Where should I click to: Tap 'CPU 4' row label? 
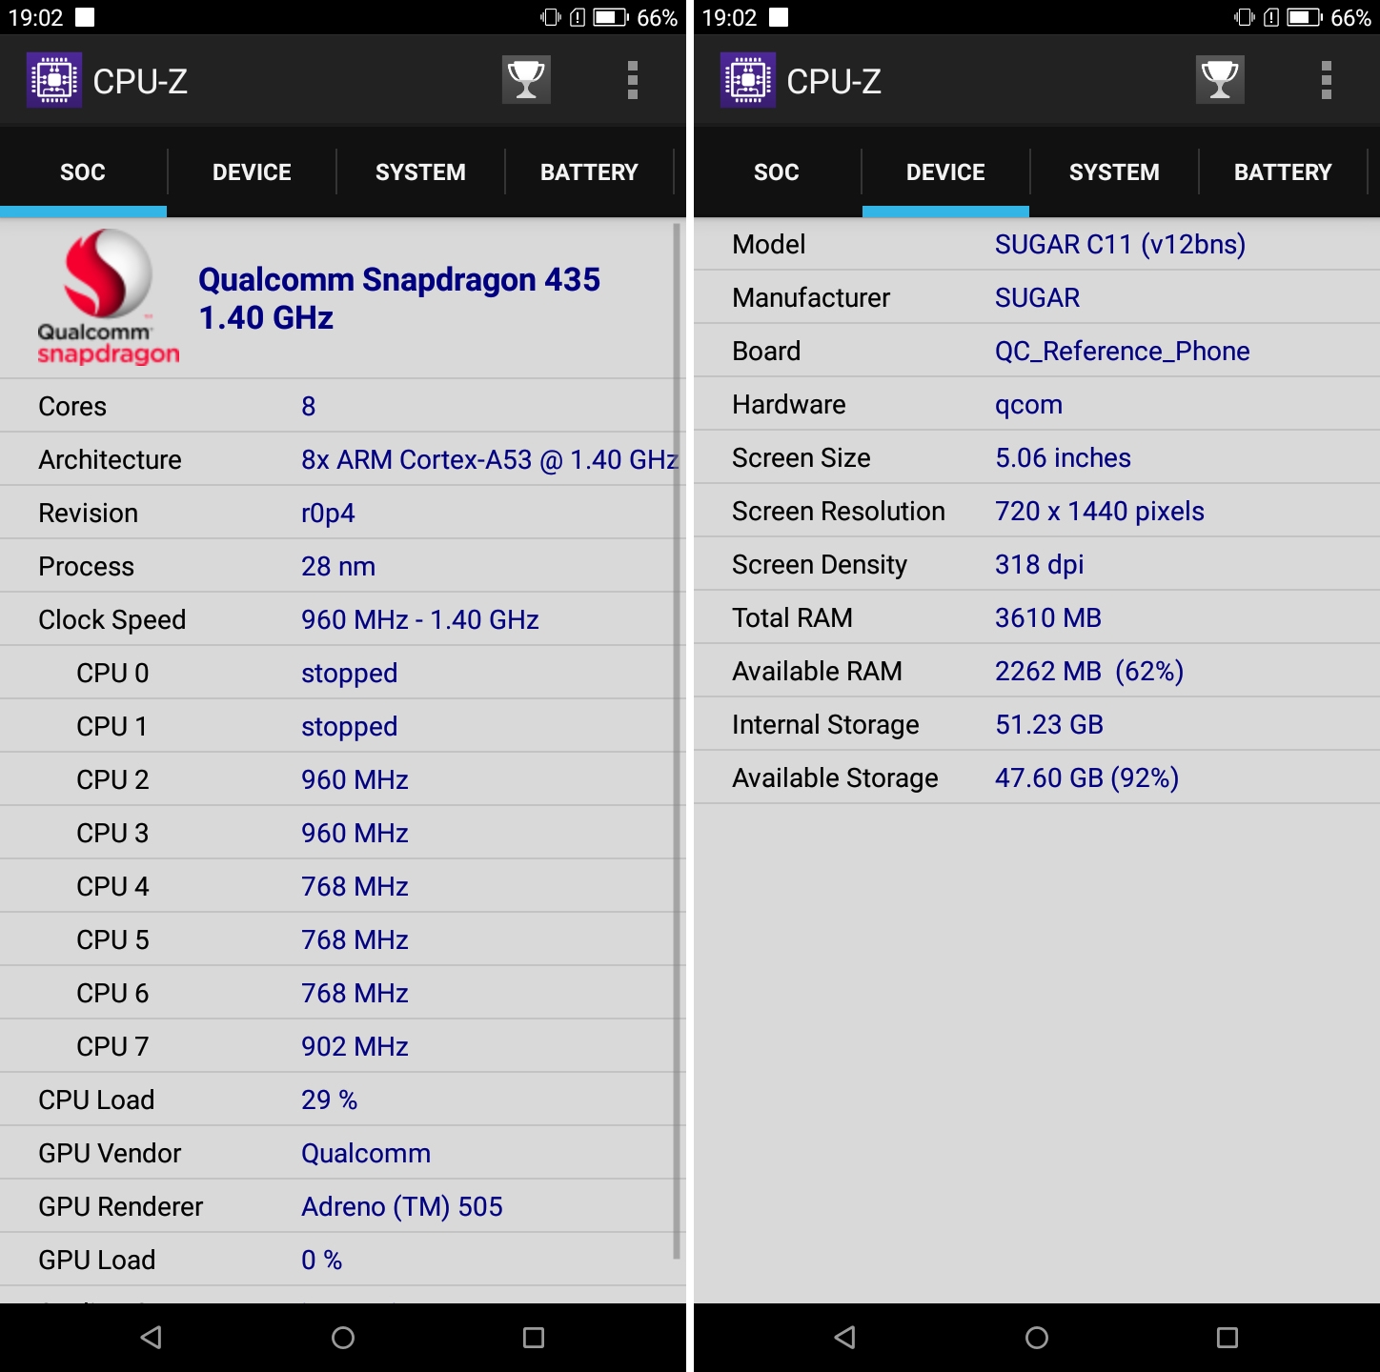click(x=112, y=887)
